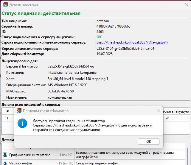Screen dimensions: 191x165
Task: Click the 15 (из 20) count cell
Action: point(66,163)
